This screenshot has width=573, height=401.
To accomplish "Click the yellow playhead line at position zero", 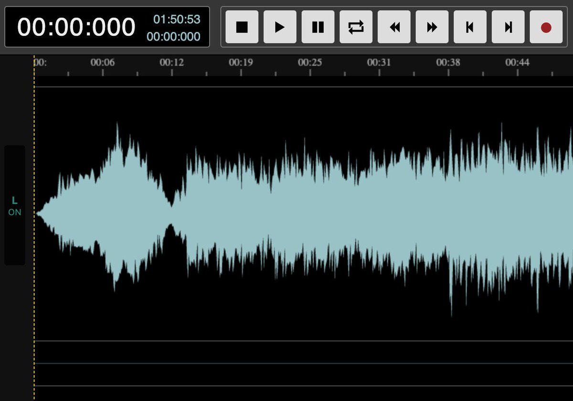I will tap(34, 215).
